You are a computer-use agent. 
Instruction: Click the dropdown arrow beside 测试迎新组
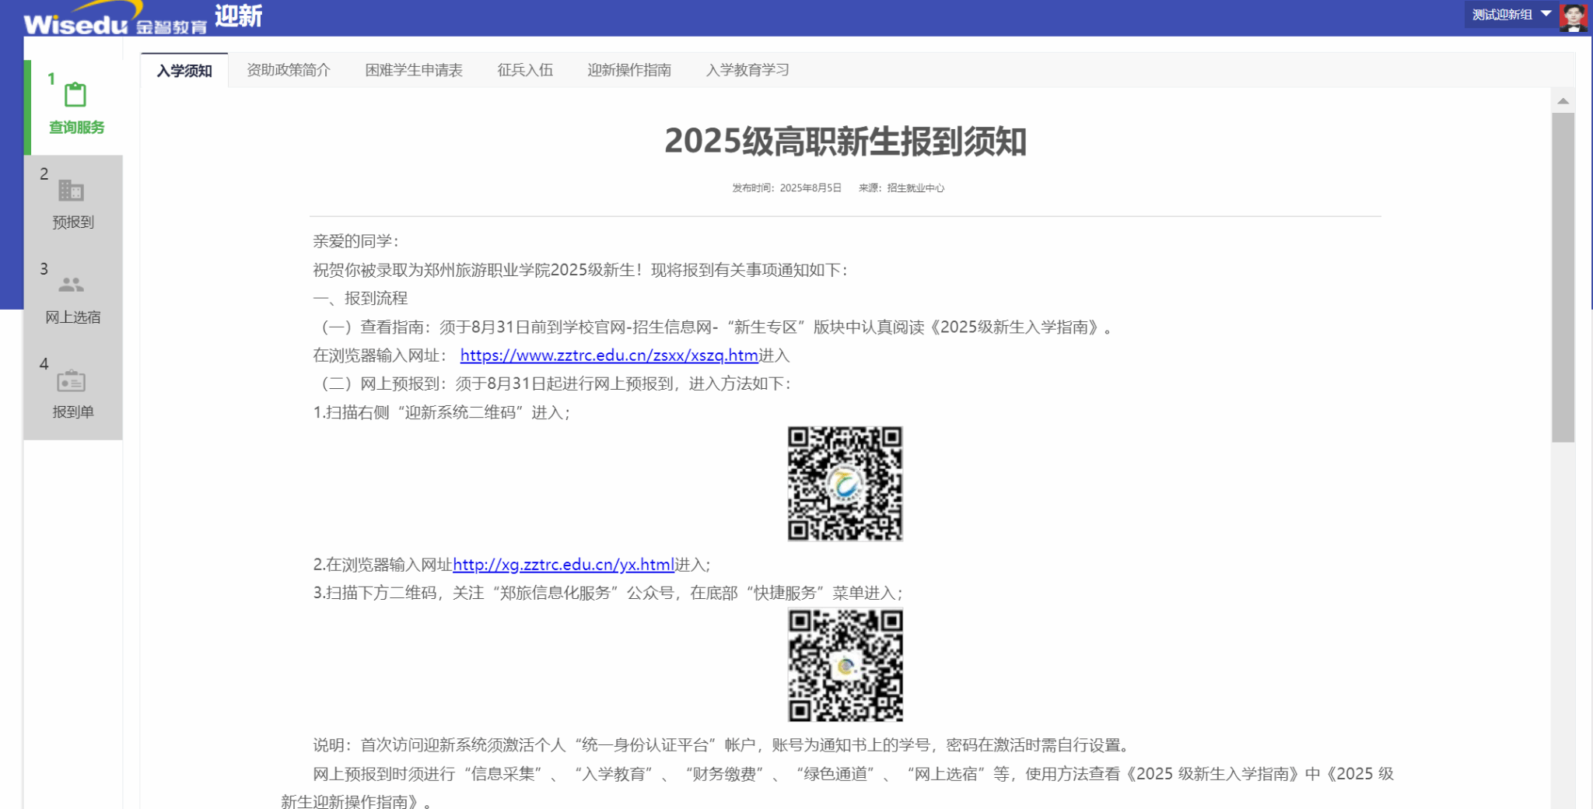point(1546,14)
